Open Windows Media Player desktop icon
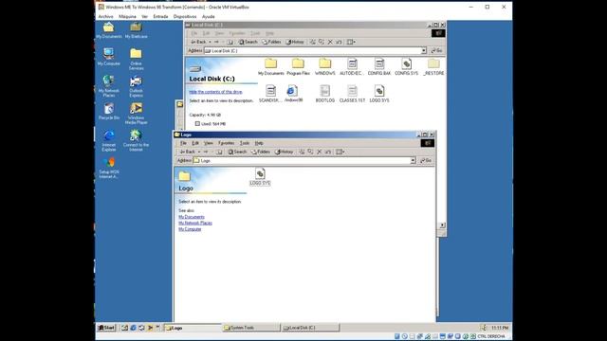Screen dimensions: 607x341 coord(136,114)
